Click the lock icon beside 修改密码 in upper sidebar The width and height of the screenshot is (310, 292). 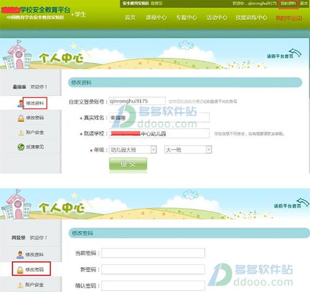(21, 118)
